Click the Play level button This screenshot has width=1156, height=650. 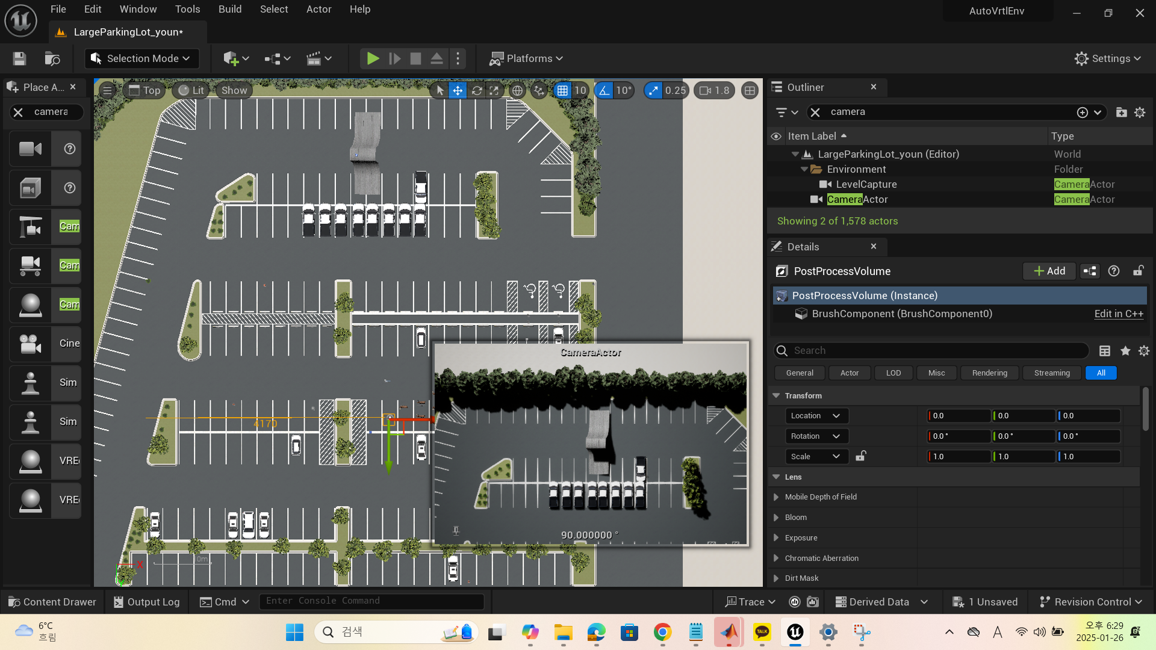pyautogui.click(x=373, y=58)
